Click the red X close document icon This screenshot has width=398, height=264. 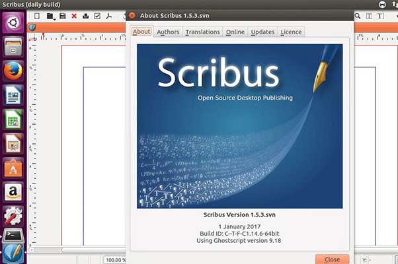(x=74, y=16)
